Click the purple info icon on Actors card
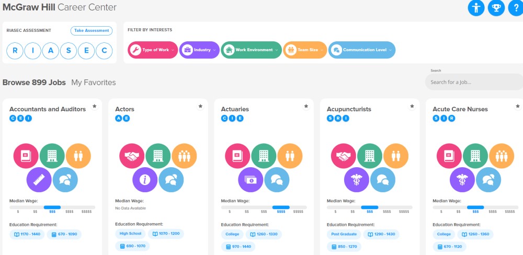 pos(145,180)
